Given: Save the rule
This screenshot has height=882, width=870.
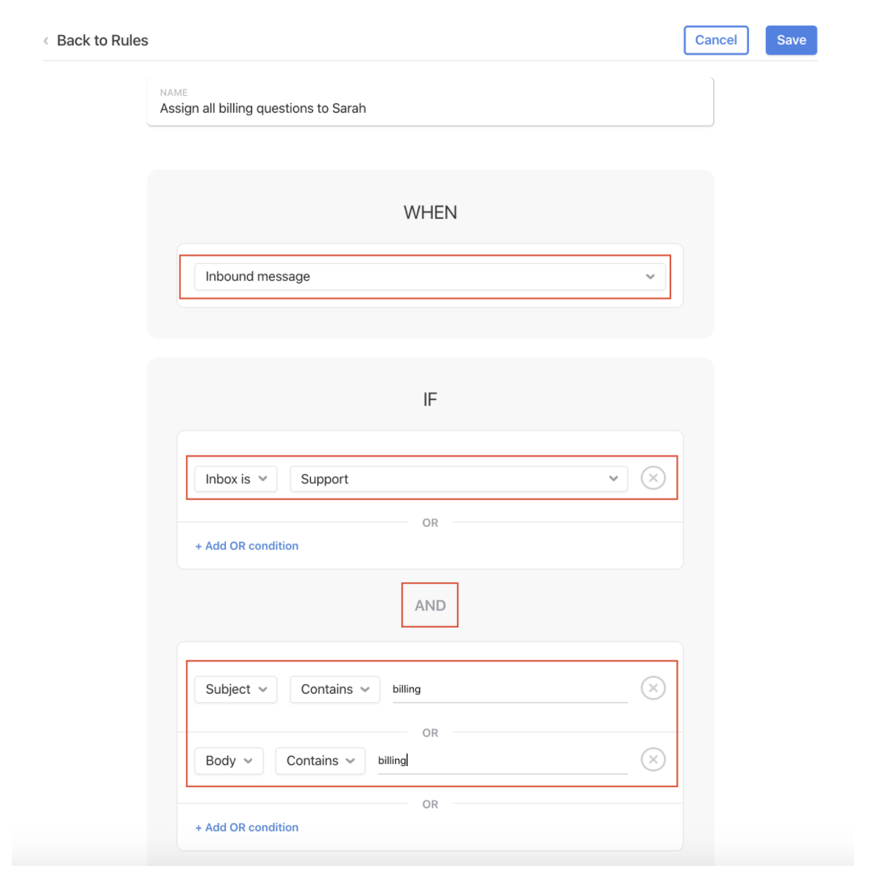Looking at the screenshot, I should coord(791,40).
